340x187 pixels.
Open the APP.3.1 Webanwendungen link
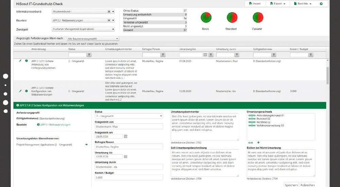point(55,125)
